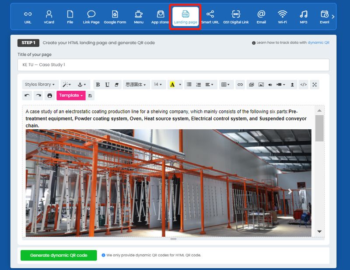Undo the last edit

point(28,96)
